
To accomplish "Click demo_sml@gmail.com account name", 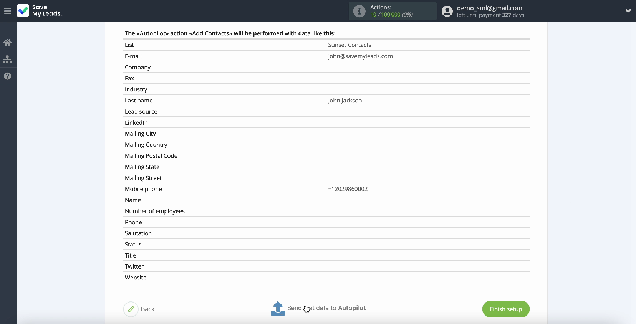I will 489,8.
